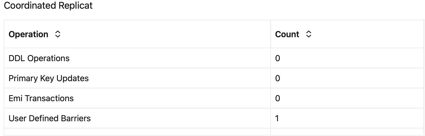
Task: Select the Emi Transactions row label
Action: pos(41,98)
